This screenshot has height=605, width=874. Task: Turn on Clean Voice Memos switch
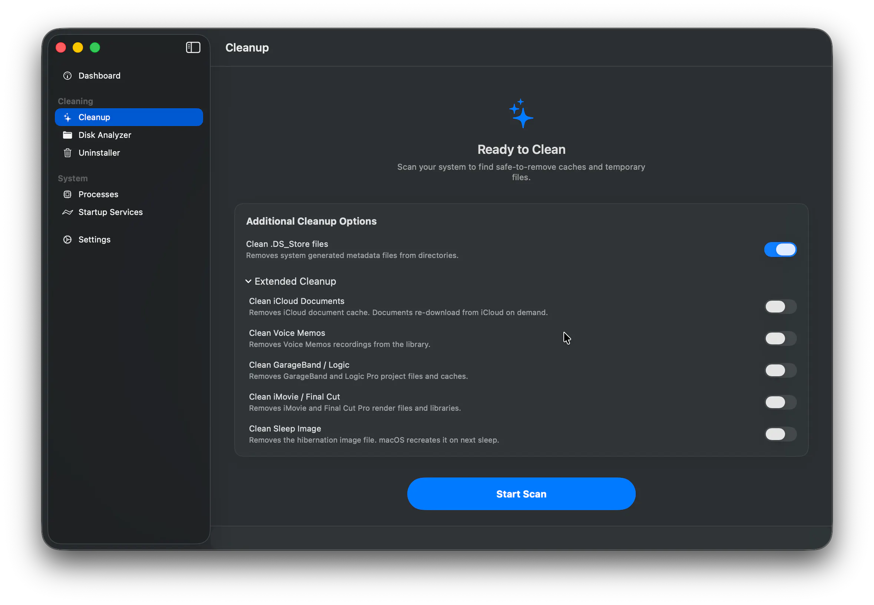point(780,338)
